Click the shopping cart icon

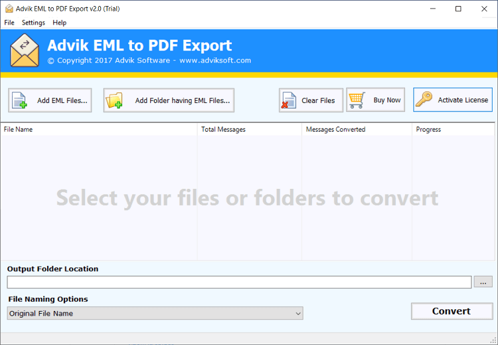pyautogui.click(x=357, y=100)
